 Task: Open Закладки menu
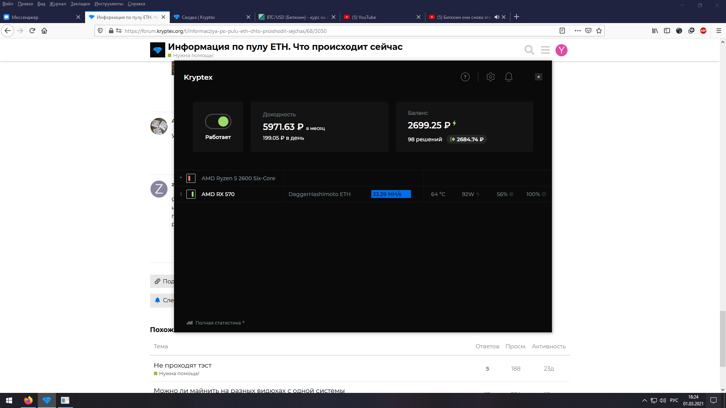point(80,4)
